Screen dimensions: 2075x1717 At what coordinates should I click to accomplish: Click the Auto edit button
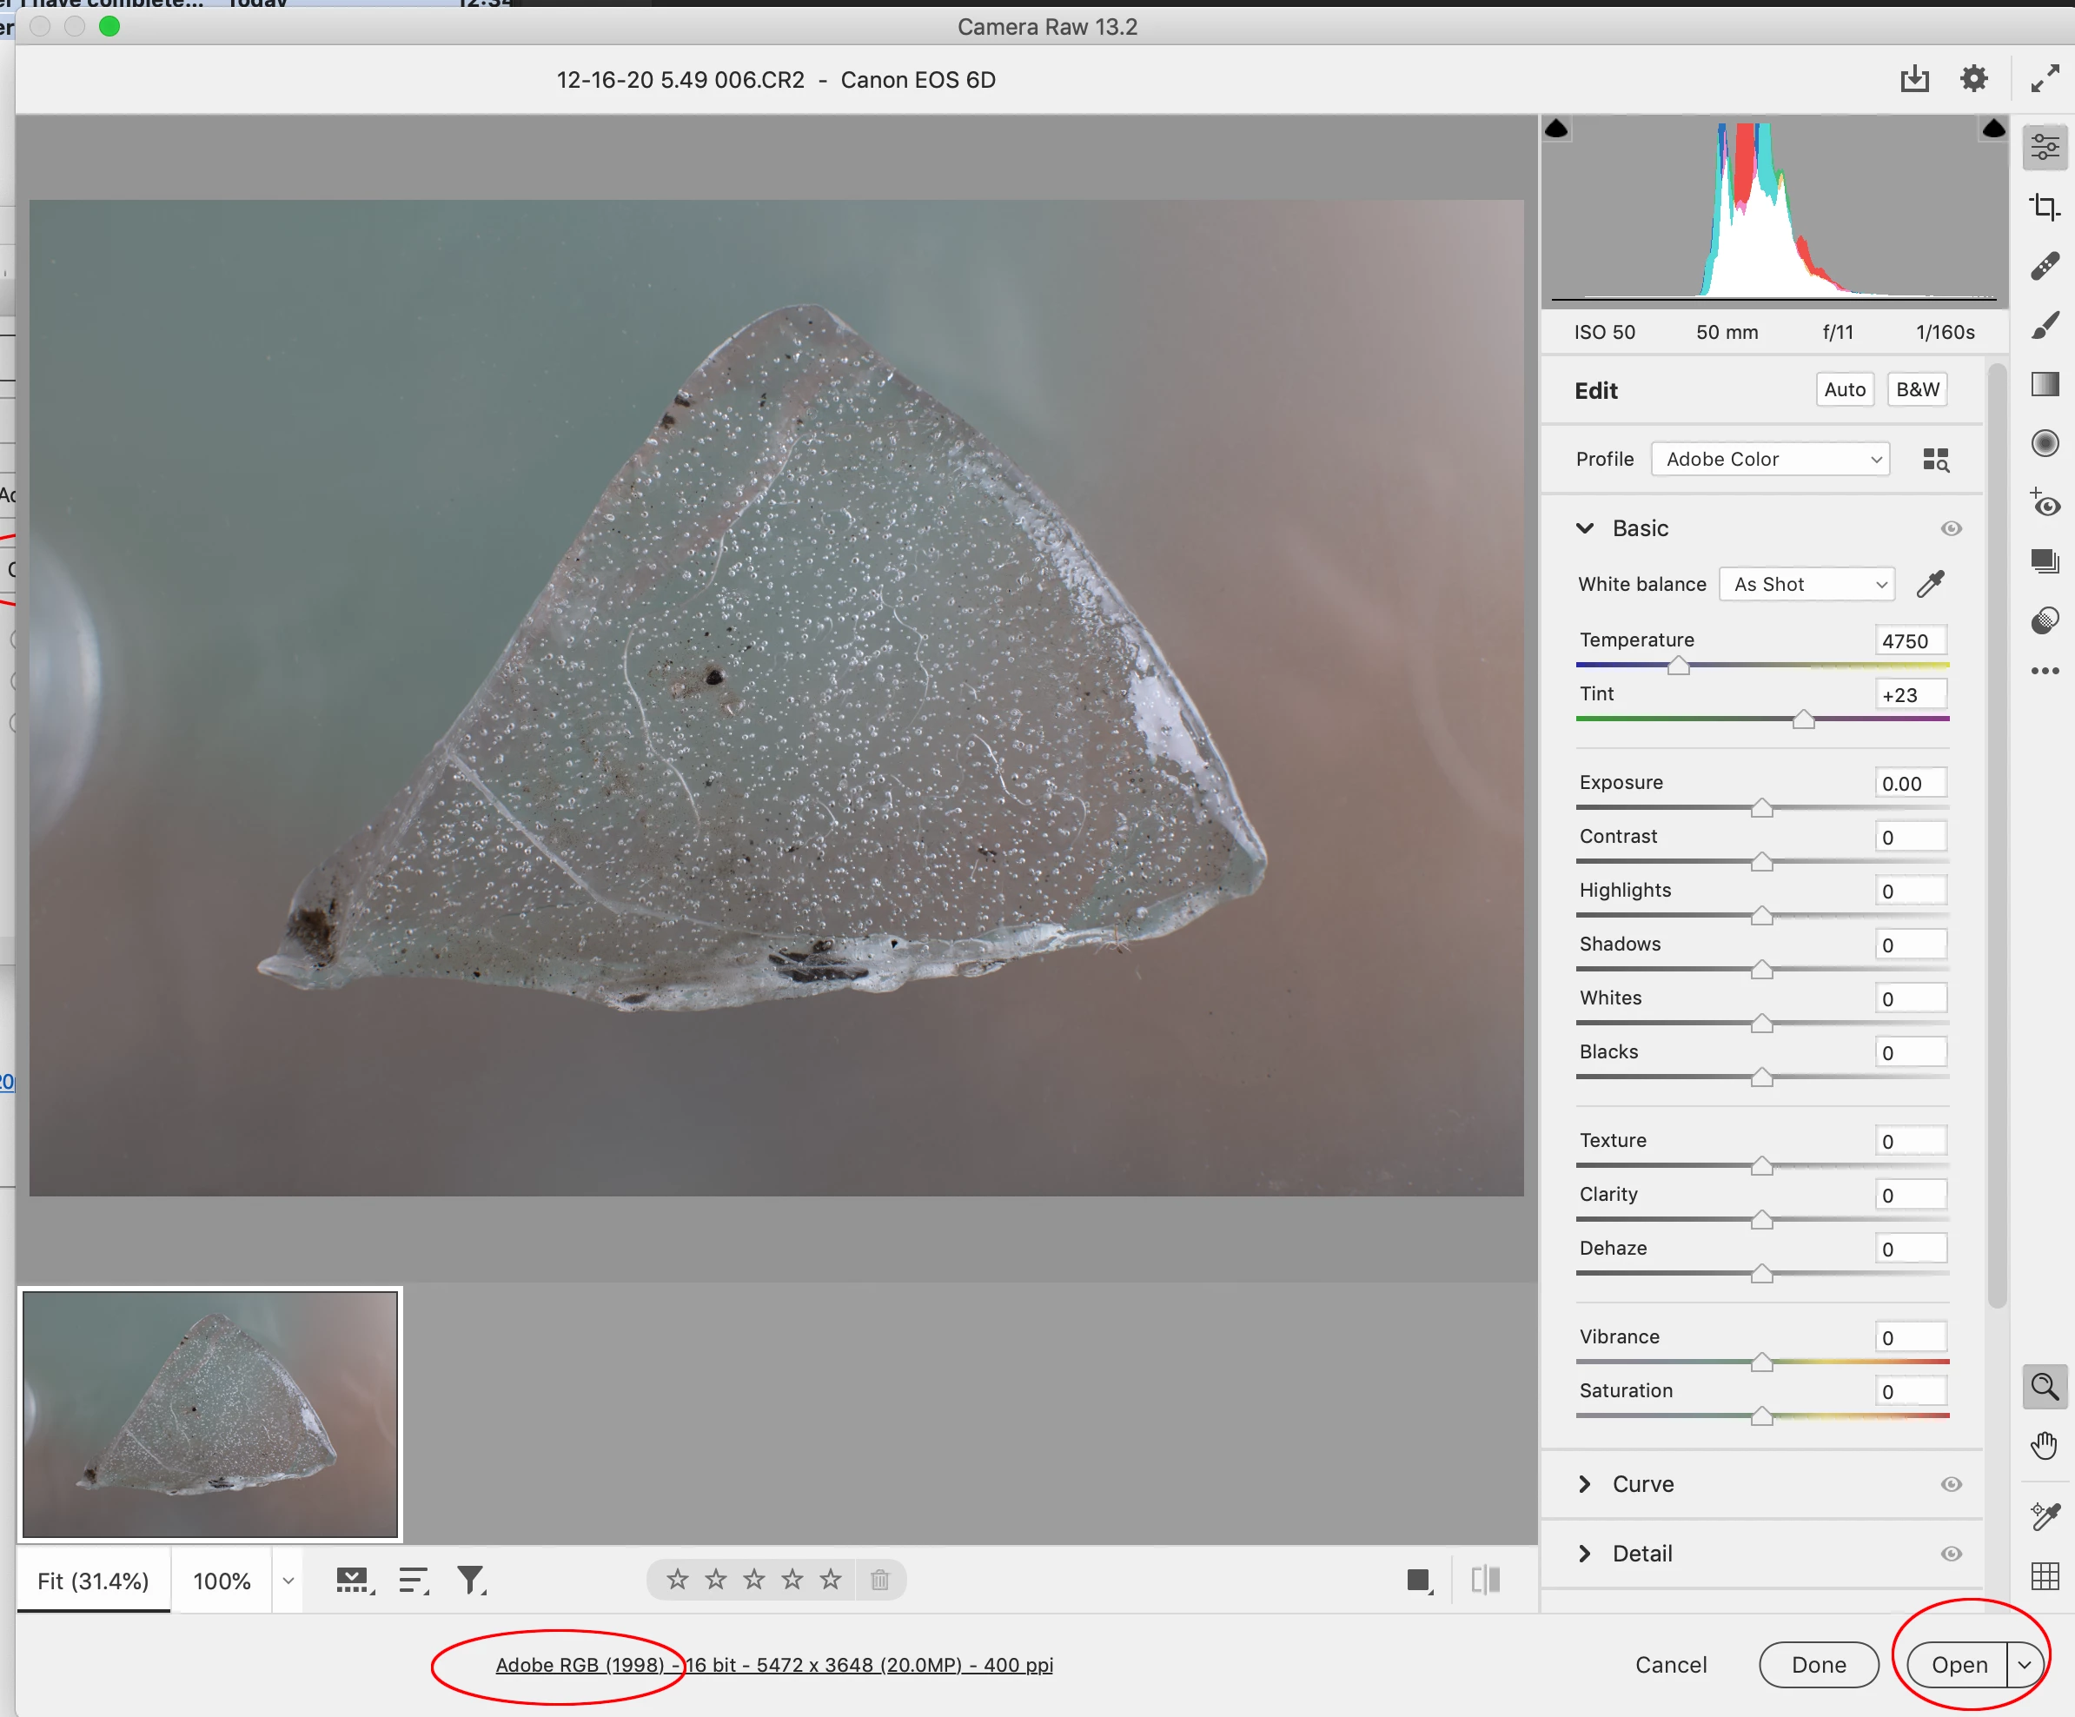1844,389
